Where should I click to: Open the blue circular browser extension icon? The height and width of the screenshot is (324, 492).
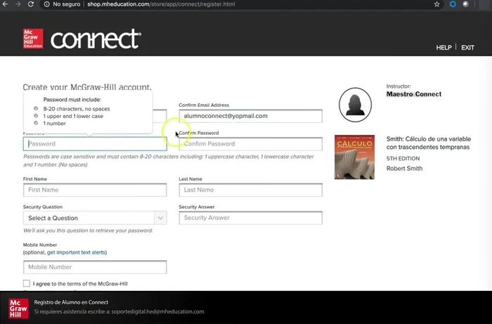point(453,4)
